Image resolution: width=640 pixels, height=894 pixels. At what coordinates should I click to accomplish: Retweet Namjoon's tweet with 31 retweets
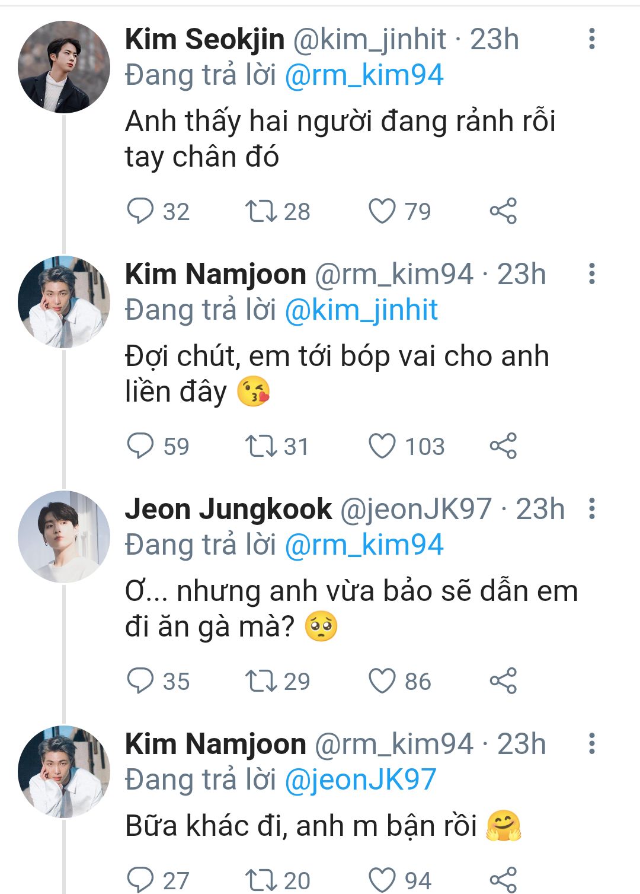(x=261, y=446)
